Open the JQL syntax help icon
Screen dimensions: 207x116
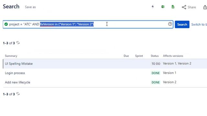click(170, 24)
